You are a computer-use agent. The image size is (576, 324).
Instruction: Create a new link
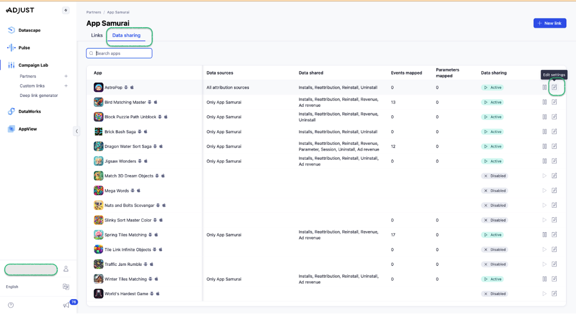click(x=550, y=23)
